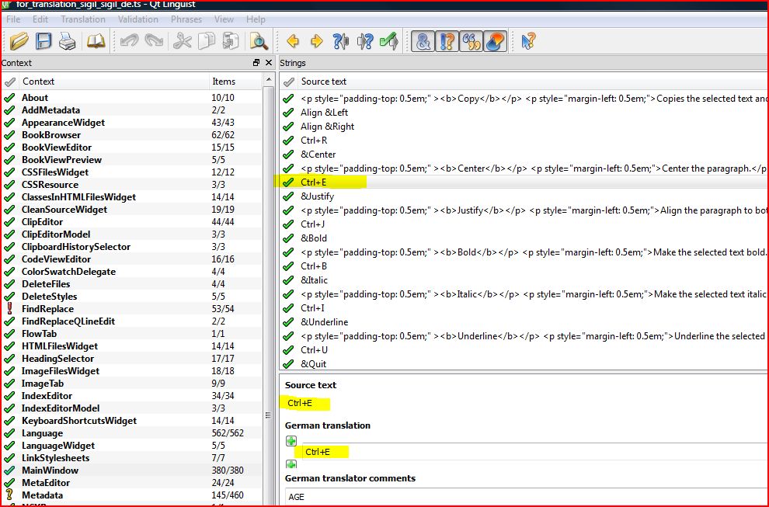Toggle done checkmark for &Bold string

click(288, 238)
